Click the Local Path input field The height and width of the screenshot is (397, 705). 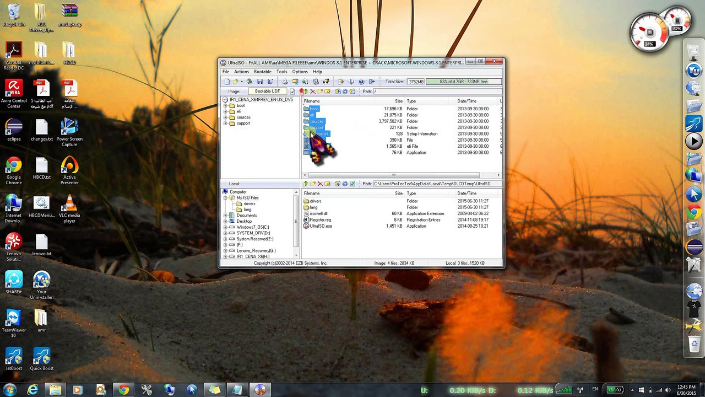[x=437, y=184]
